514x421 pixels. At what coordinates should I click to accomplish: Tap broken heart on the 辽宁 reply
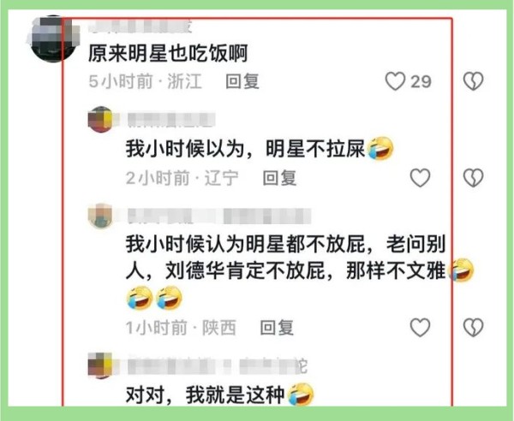point(473,178)
